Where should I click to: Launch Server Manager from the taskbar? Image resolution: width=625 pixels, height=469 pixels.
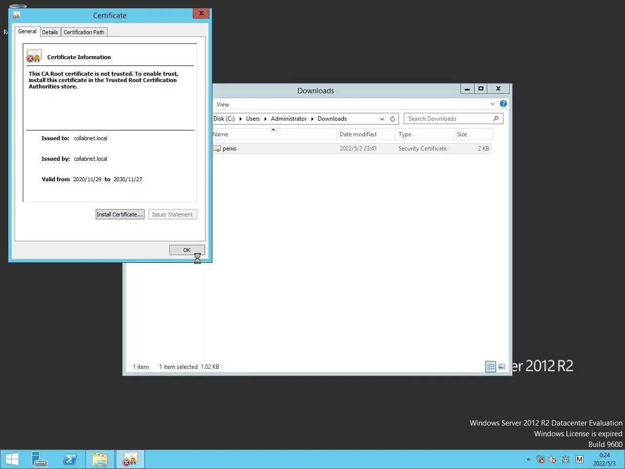(39, 459)
